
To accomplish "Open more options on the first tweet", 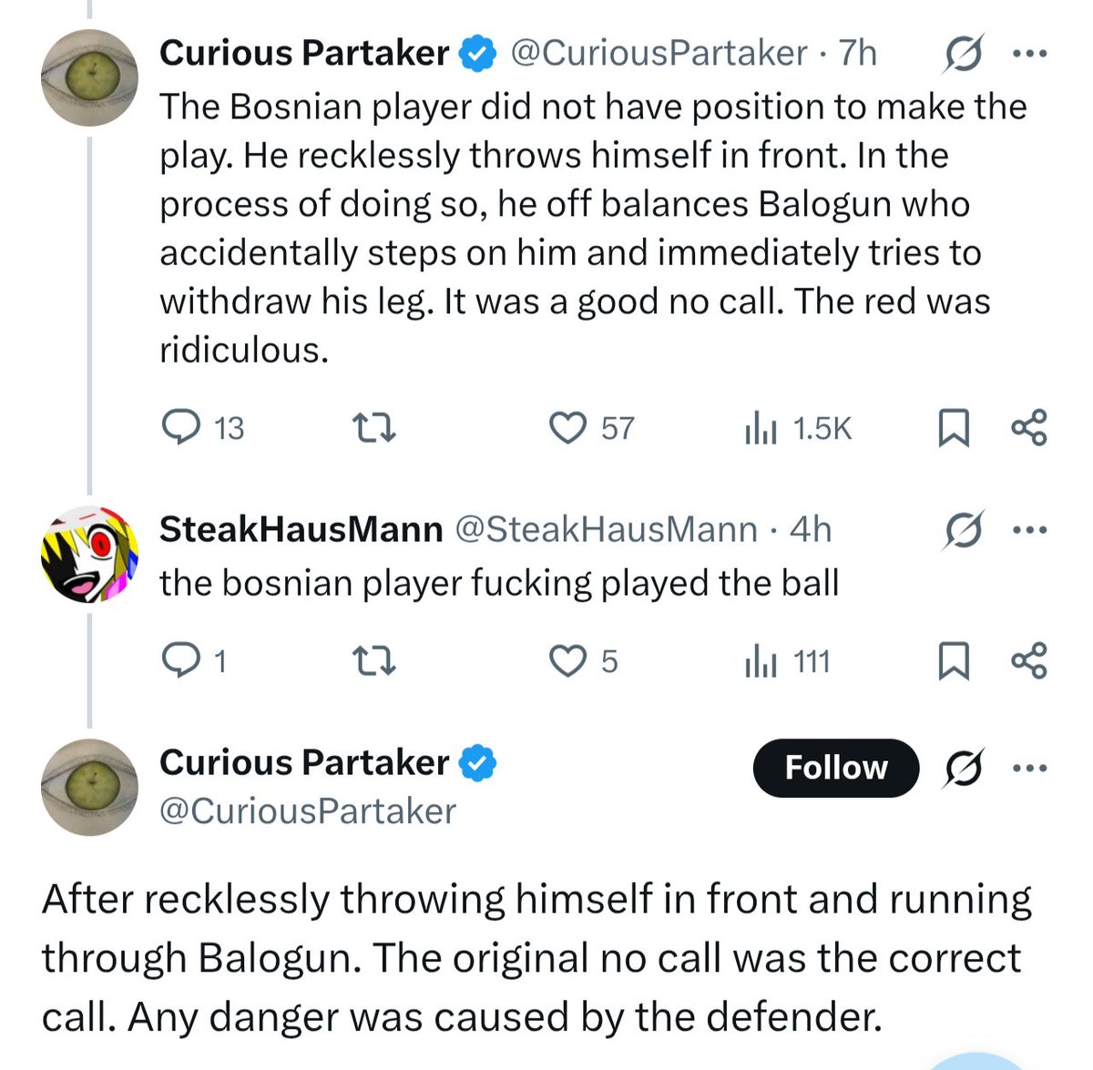I will tap(1030, 55).
